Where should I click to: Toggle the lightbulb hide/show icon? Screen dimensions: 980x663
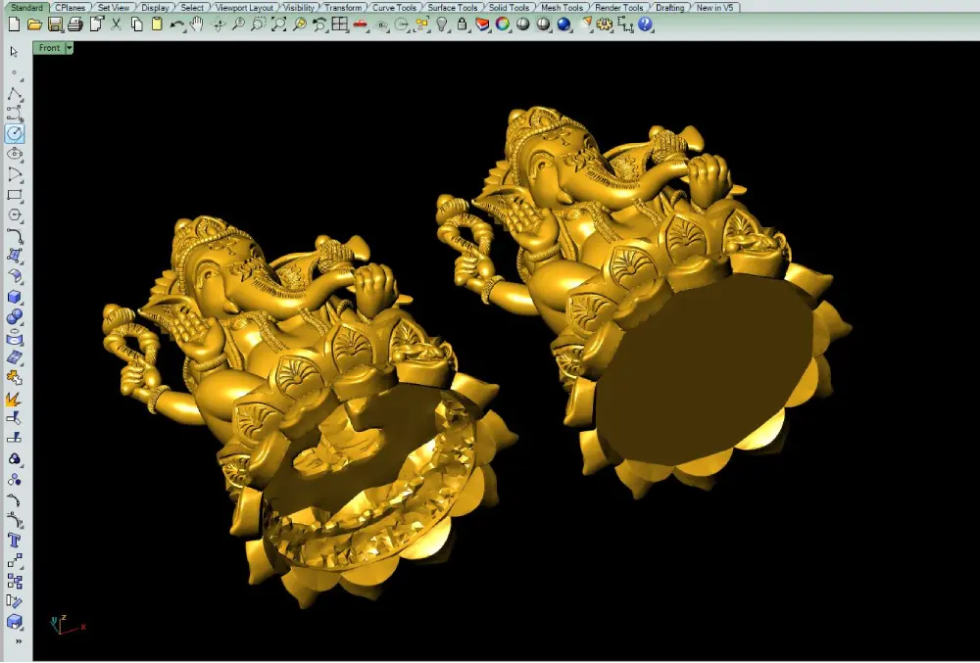(442, 24)
